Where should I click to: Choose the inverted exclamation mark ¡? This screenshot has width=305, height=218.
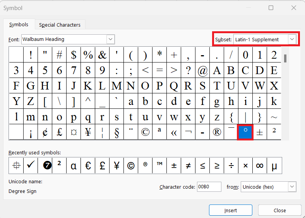click(x=31, y=132)
